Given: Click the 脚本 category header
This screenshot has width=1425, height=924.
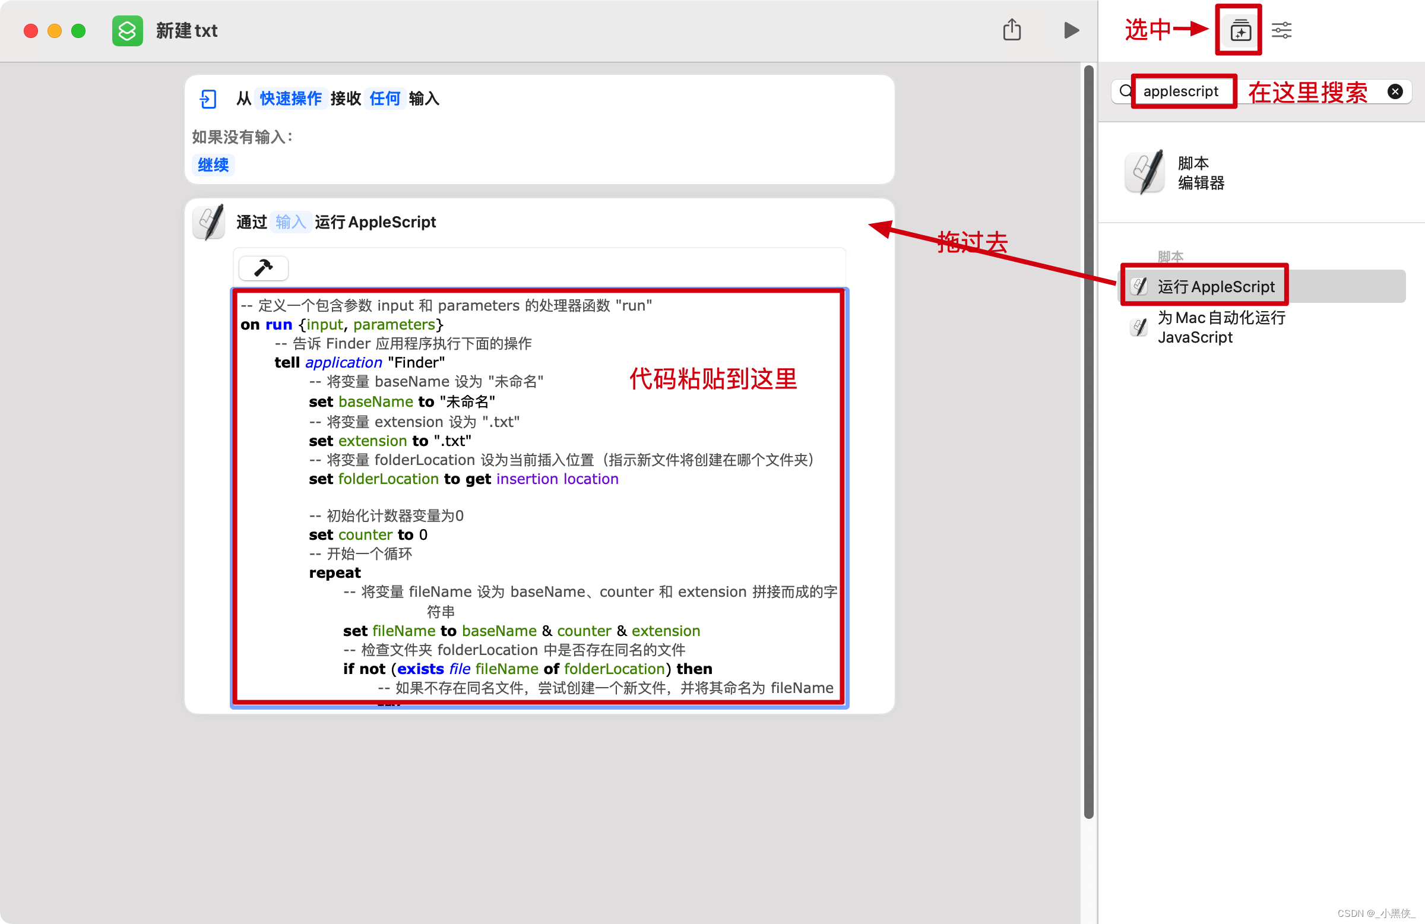Looking at the screenshot, I should [x=1170, y=257].
